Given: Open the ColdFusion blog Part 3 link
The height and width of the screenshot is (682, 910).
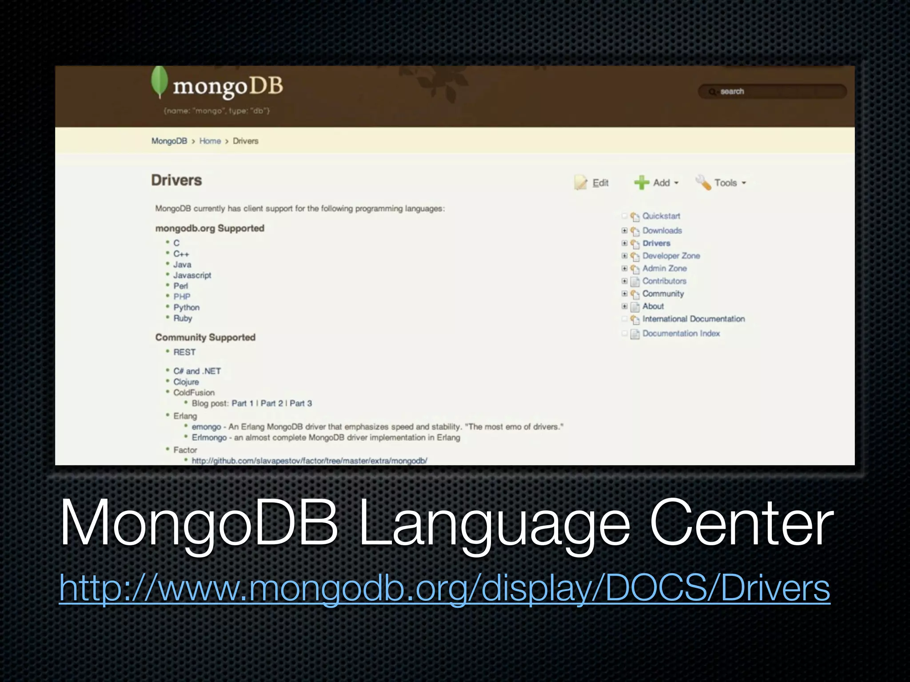Looking at the screenshot, I should pyautogui.click(x=301, y=403).
